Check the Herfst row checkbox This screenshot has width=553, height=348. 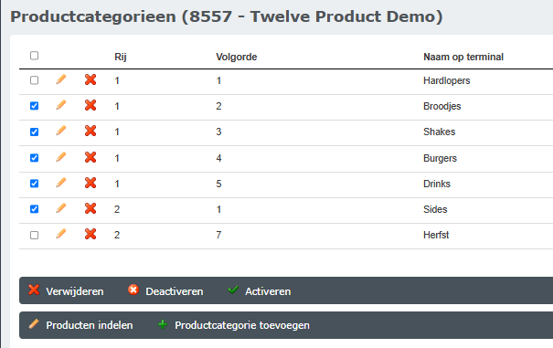(x=34, y=235)
